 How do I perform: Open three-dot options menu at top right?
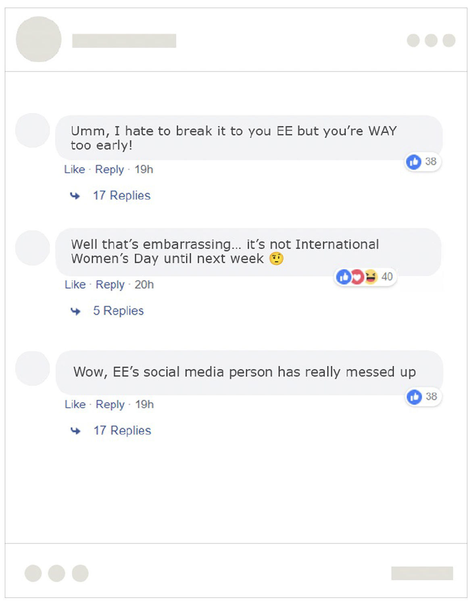(x=431, y=40)
